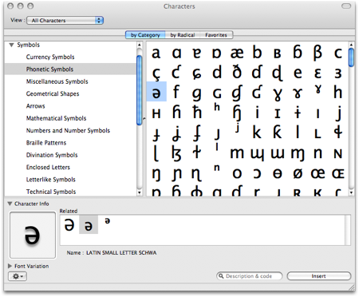Focus the Description & code search field
This screenshot has height=297, width=359.
point(249,276)
